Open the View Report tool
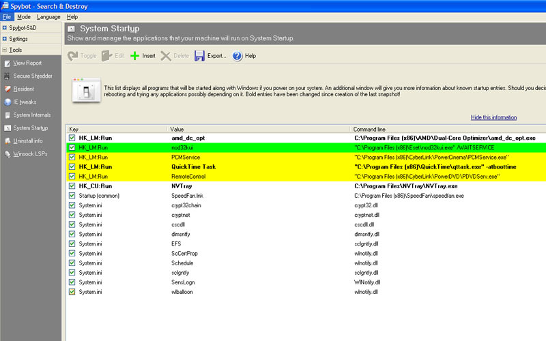 coord(27,63)
